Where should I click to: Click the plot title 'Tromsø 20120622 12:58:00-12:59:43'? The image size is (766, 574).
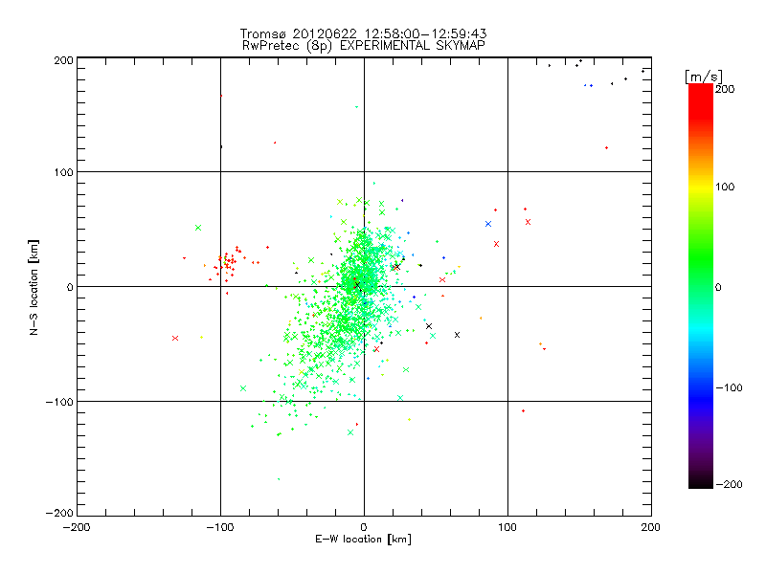click(364, 33)
